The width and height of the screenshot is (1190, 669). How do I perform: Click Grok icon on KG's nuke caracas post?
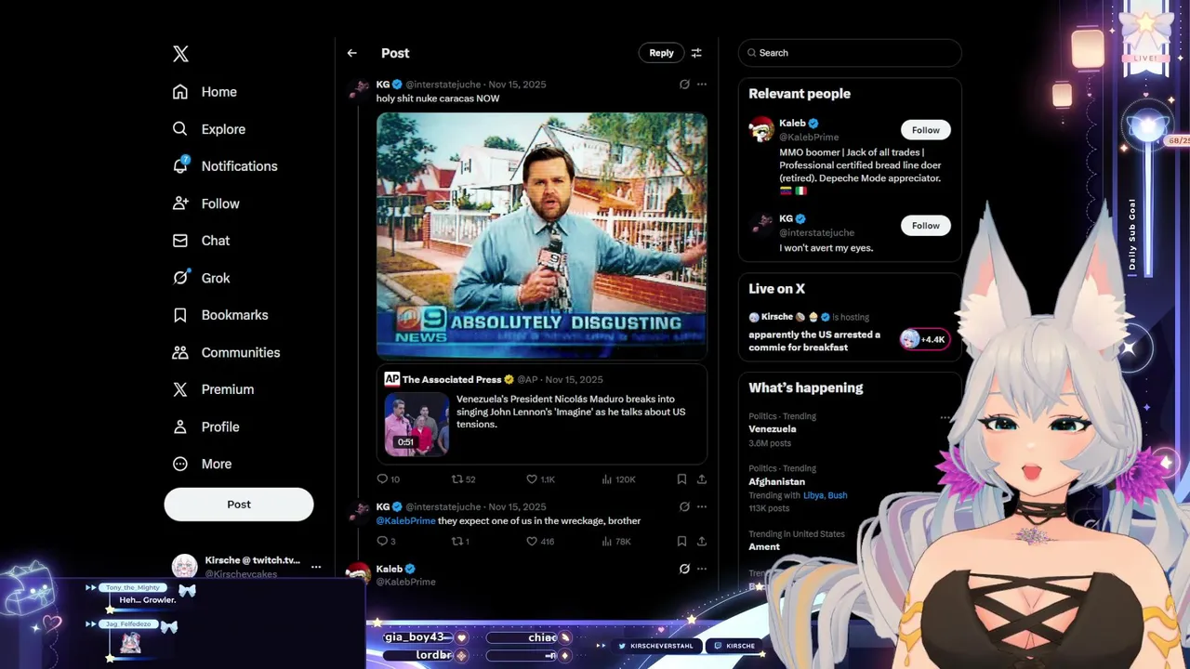pyautogui.click(x=684, y=85)
